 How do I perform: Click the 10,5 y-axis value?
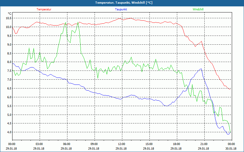click(9, 18)
